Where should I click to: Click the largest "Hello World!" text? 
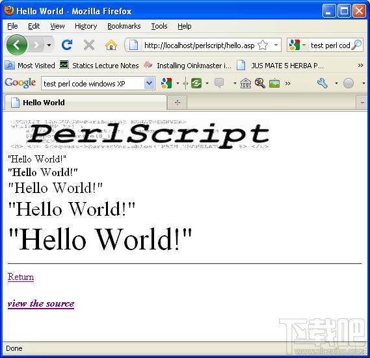(x=100, y=238)
